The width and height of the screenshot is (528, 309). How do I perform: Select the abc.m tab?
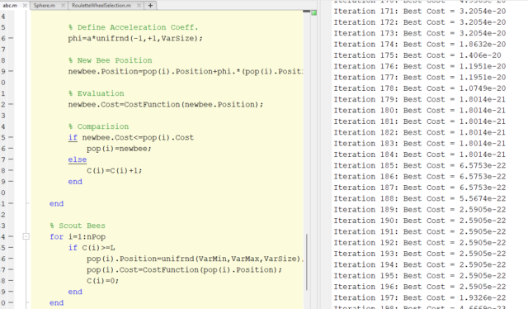tap(10, 6)
